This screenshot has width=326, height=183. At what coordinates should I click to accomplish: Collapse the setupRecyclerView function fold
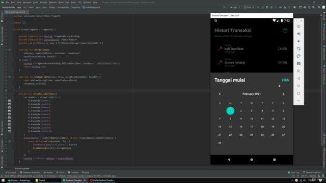pos(13,94)
